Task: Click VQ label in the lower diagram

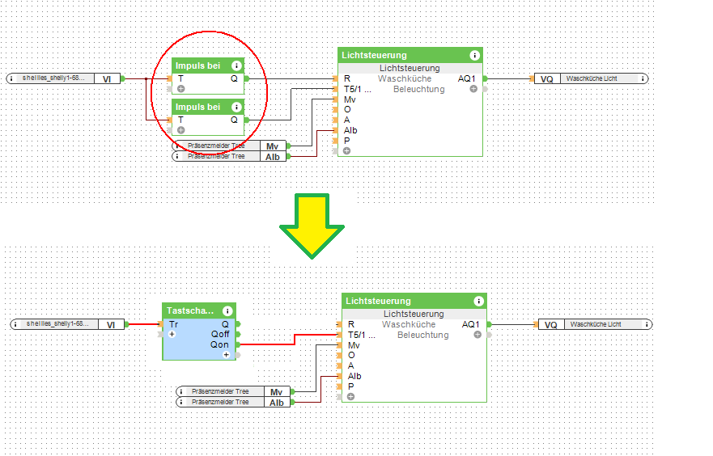Action: tap(550, 325)
